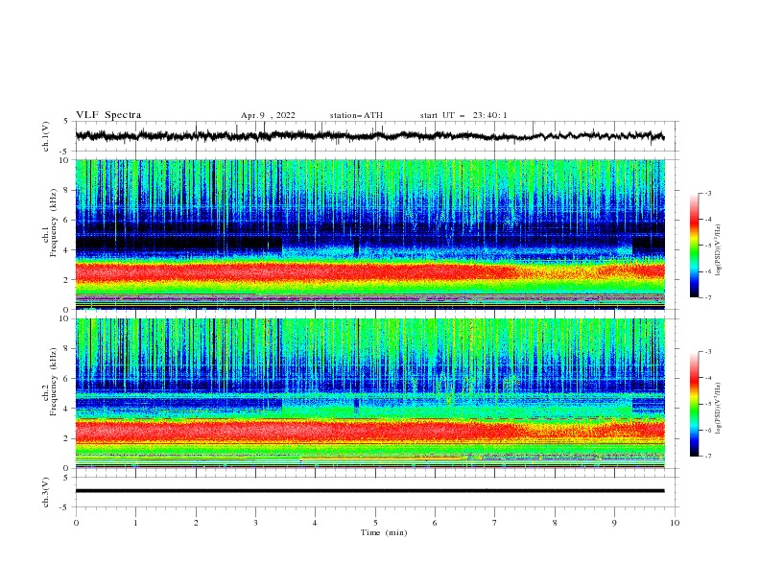Click time axis tick label "4"
760x587 pixels.
pyautogui.click(x=315, y=523)
